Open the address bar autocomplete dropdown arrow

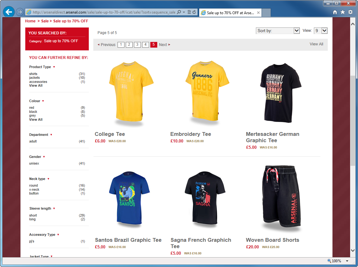click(184, 12)
